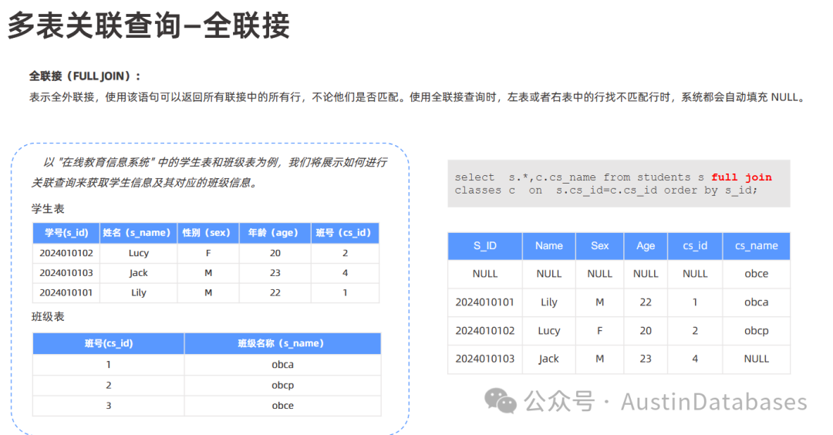Click the heading 全联接（FULL JOIN）：
Screen dimensions: 833x435
click(85, 76)
